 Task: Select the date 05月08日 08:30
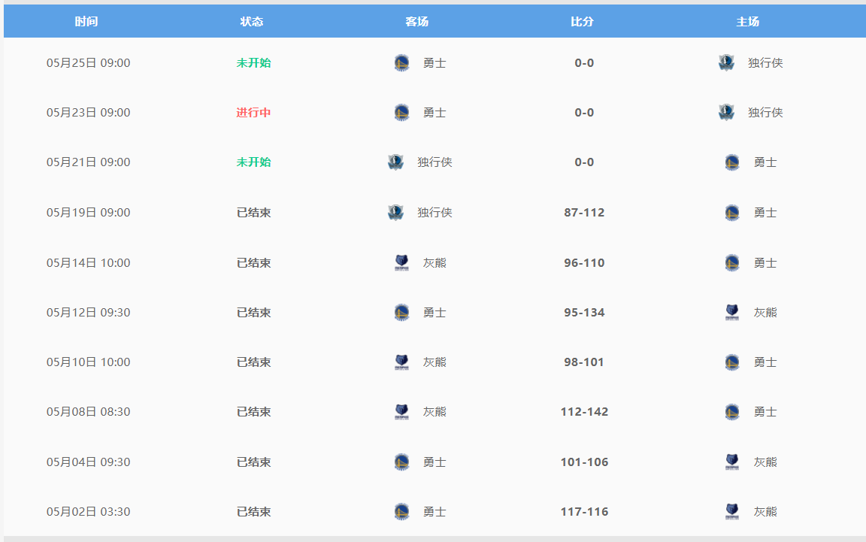[89, 412]
